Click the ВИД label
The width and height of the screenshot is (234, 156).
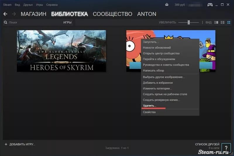[209, 23]
